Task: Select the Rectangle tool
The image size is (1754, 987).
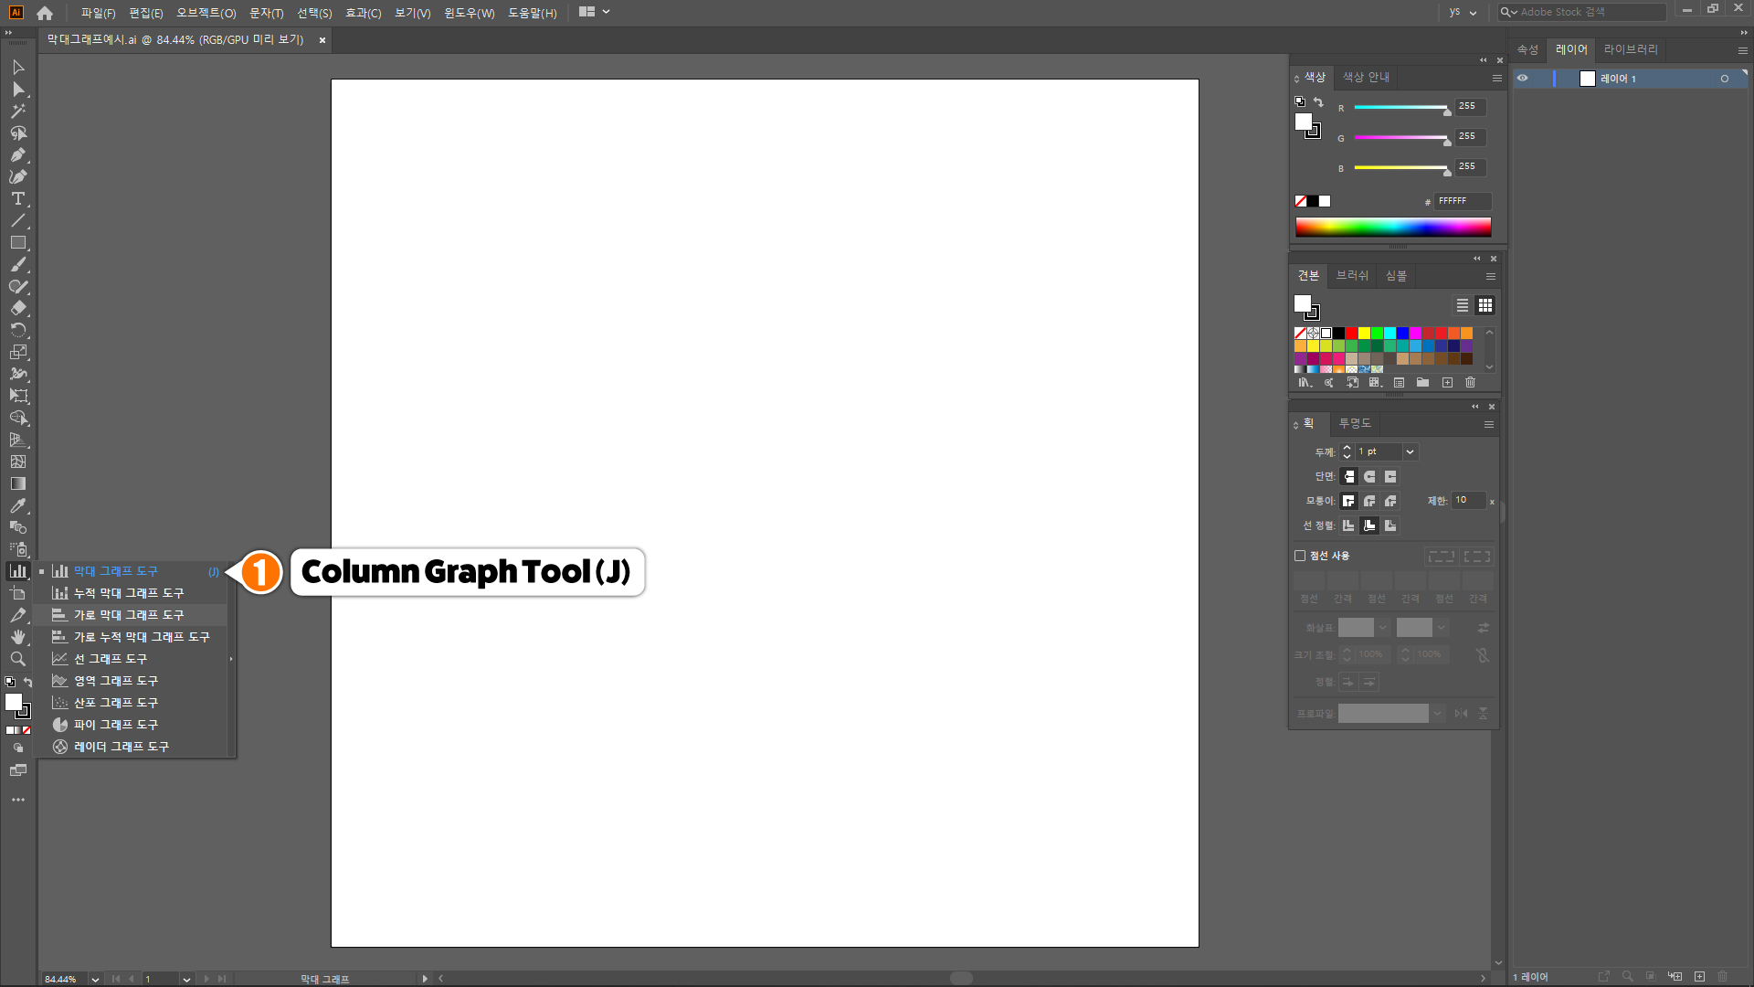Action: (17, 243)
